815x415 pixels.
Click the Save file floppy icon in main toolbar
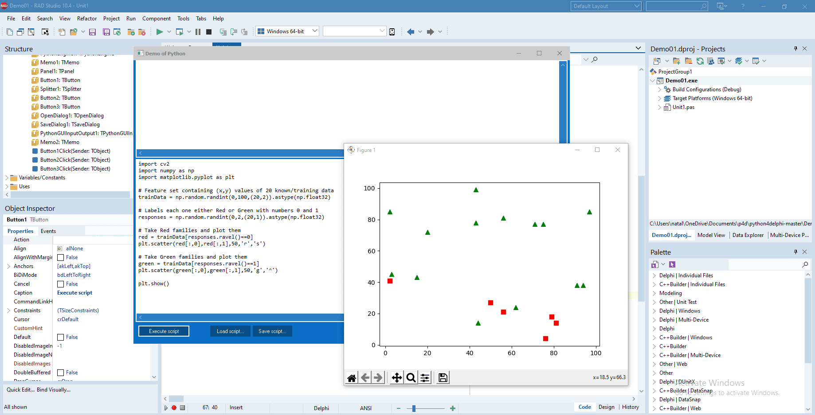point(92,32)
